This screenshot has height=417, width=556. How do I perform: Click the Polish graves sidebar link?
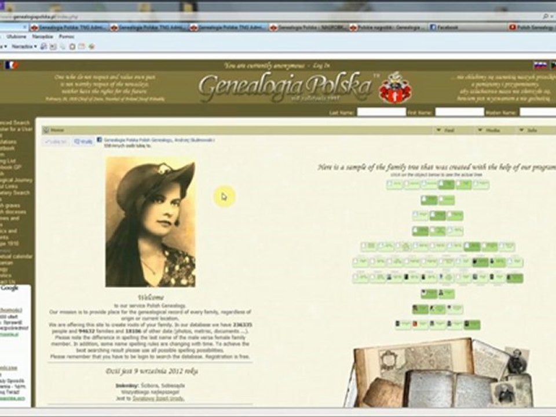pos(10,206)
